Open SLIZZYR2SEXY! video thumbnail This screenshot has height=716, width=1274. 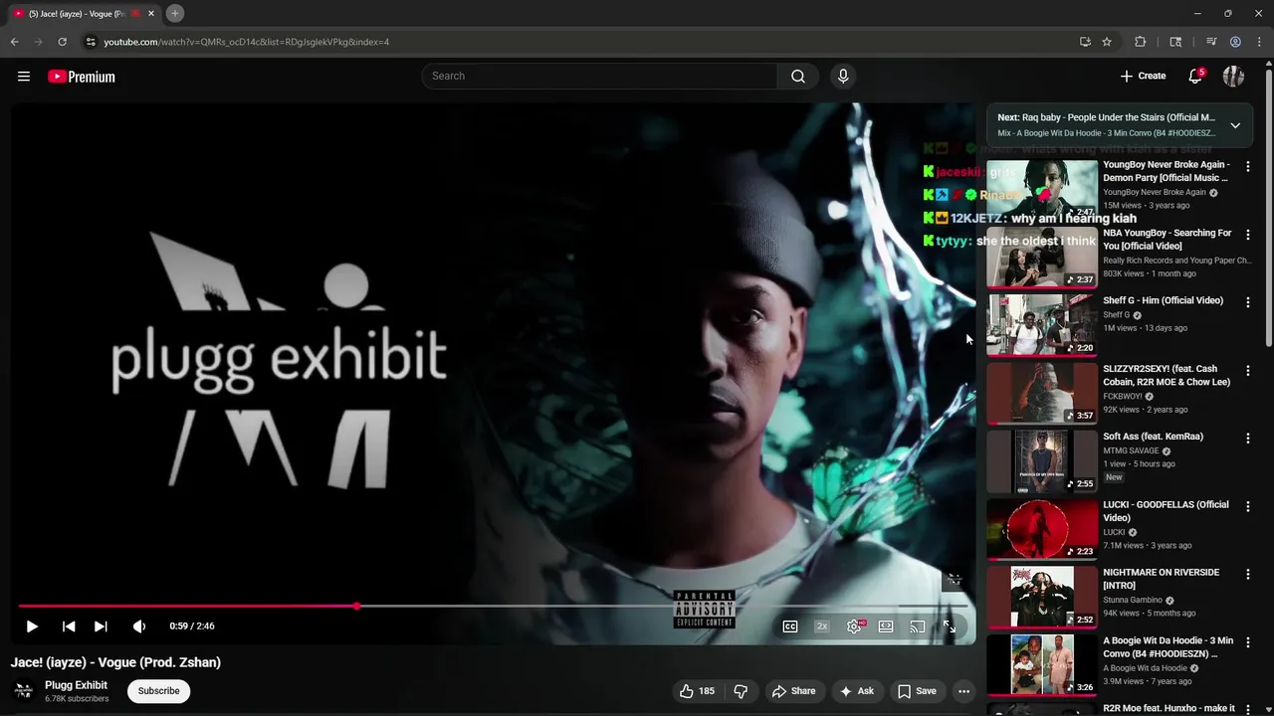point(1042,393)
